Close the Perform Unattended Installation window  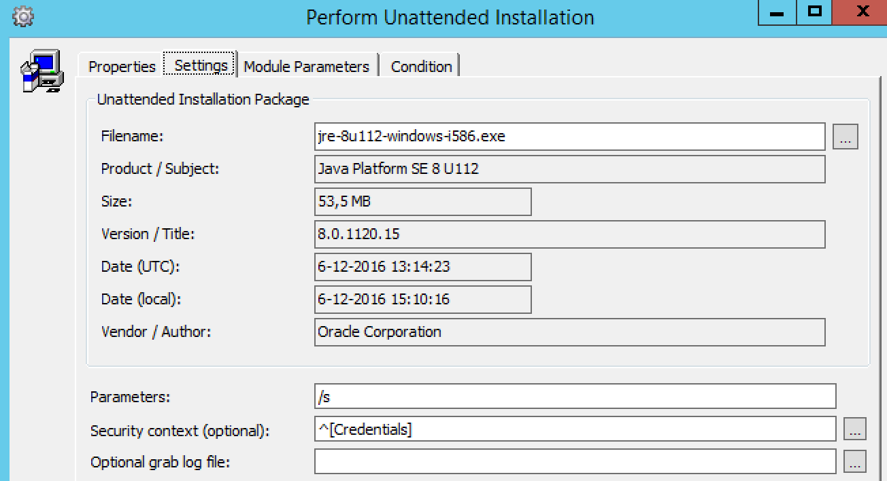click(x=861, y=12)
